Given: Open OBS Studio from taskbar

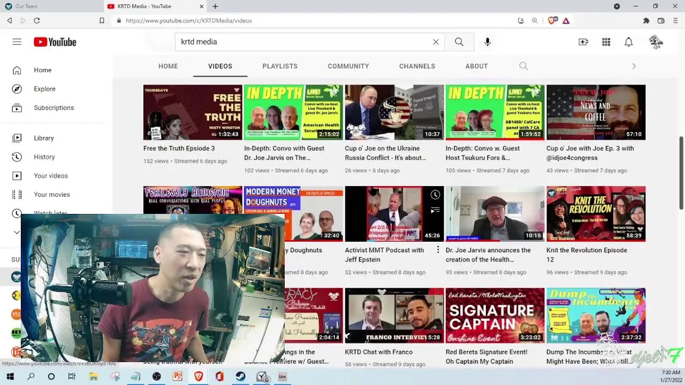Looking at the screenshot, I should [x=156, y=376].
